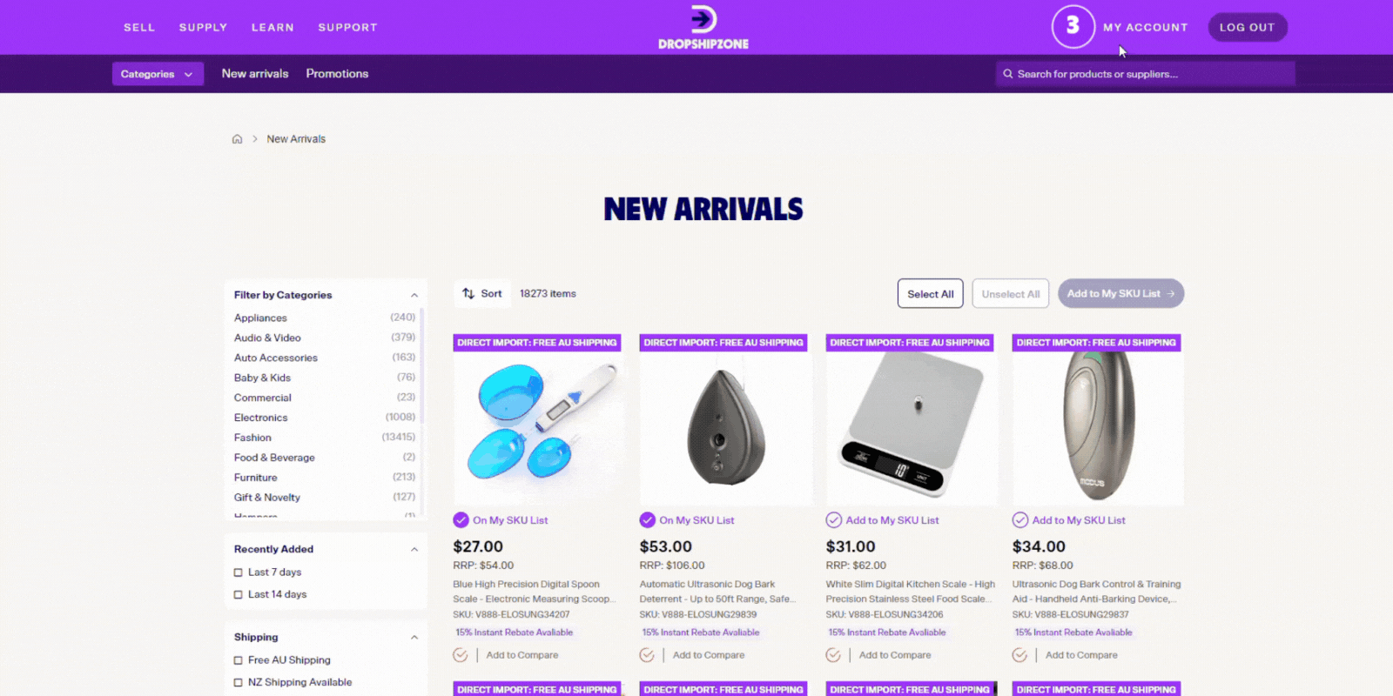Collapse Filter by Categories section
This screenshot has height=696, width=1393.
pyautogui.click(x=414, y=295)
